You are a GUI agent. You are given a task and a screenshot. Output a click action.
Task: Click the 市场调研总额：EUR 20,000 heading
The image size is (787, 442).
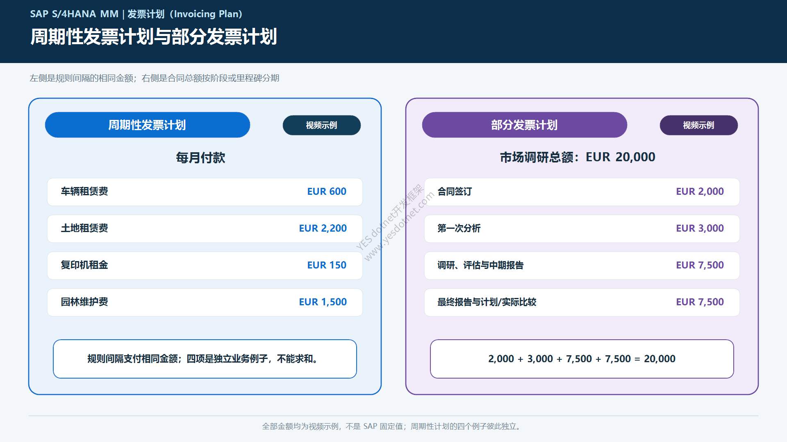pos(578,157)
